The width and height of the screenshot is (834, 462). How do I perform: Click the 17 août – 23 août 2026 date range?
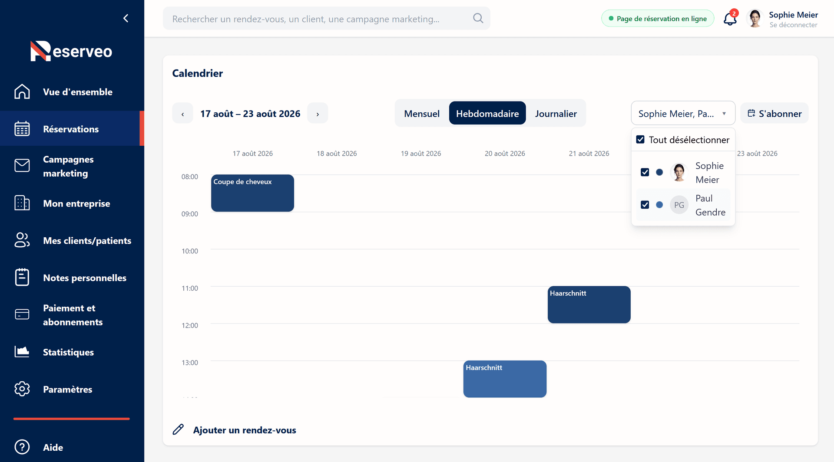click(x=250, y=114)
